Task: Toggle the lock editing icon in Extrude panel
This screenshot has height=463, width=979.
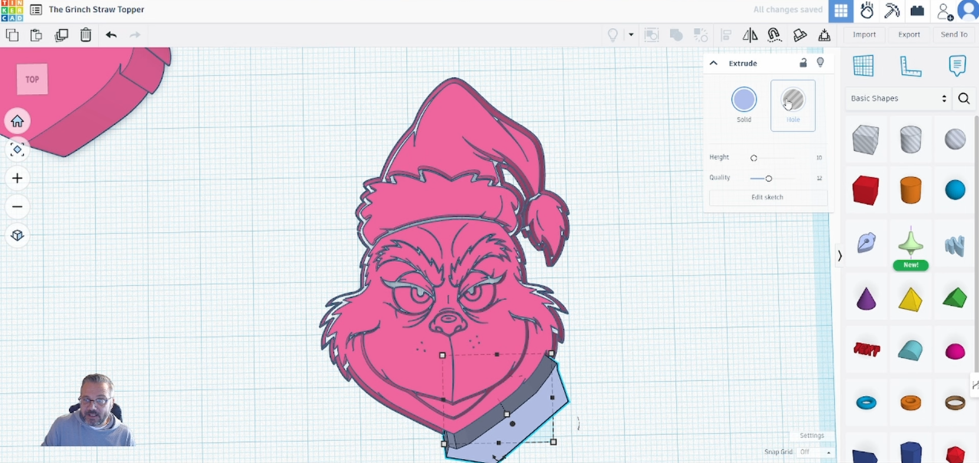Action: coord(803,63)
